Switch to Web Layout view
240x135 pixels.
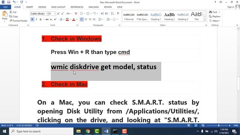(203, 125)
